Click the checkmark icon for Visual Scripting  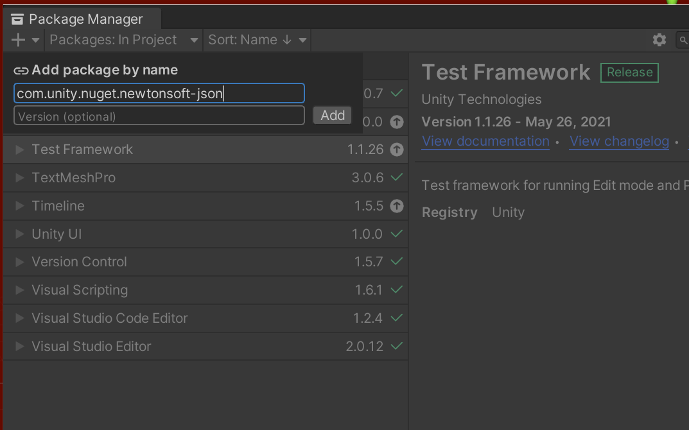(396, 290)
